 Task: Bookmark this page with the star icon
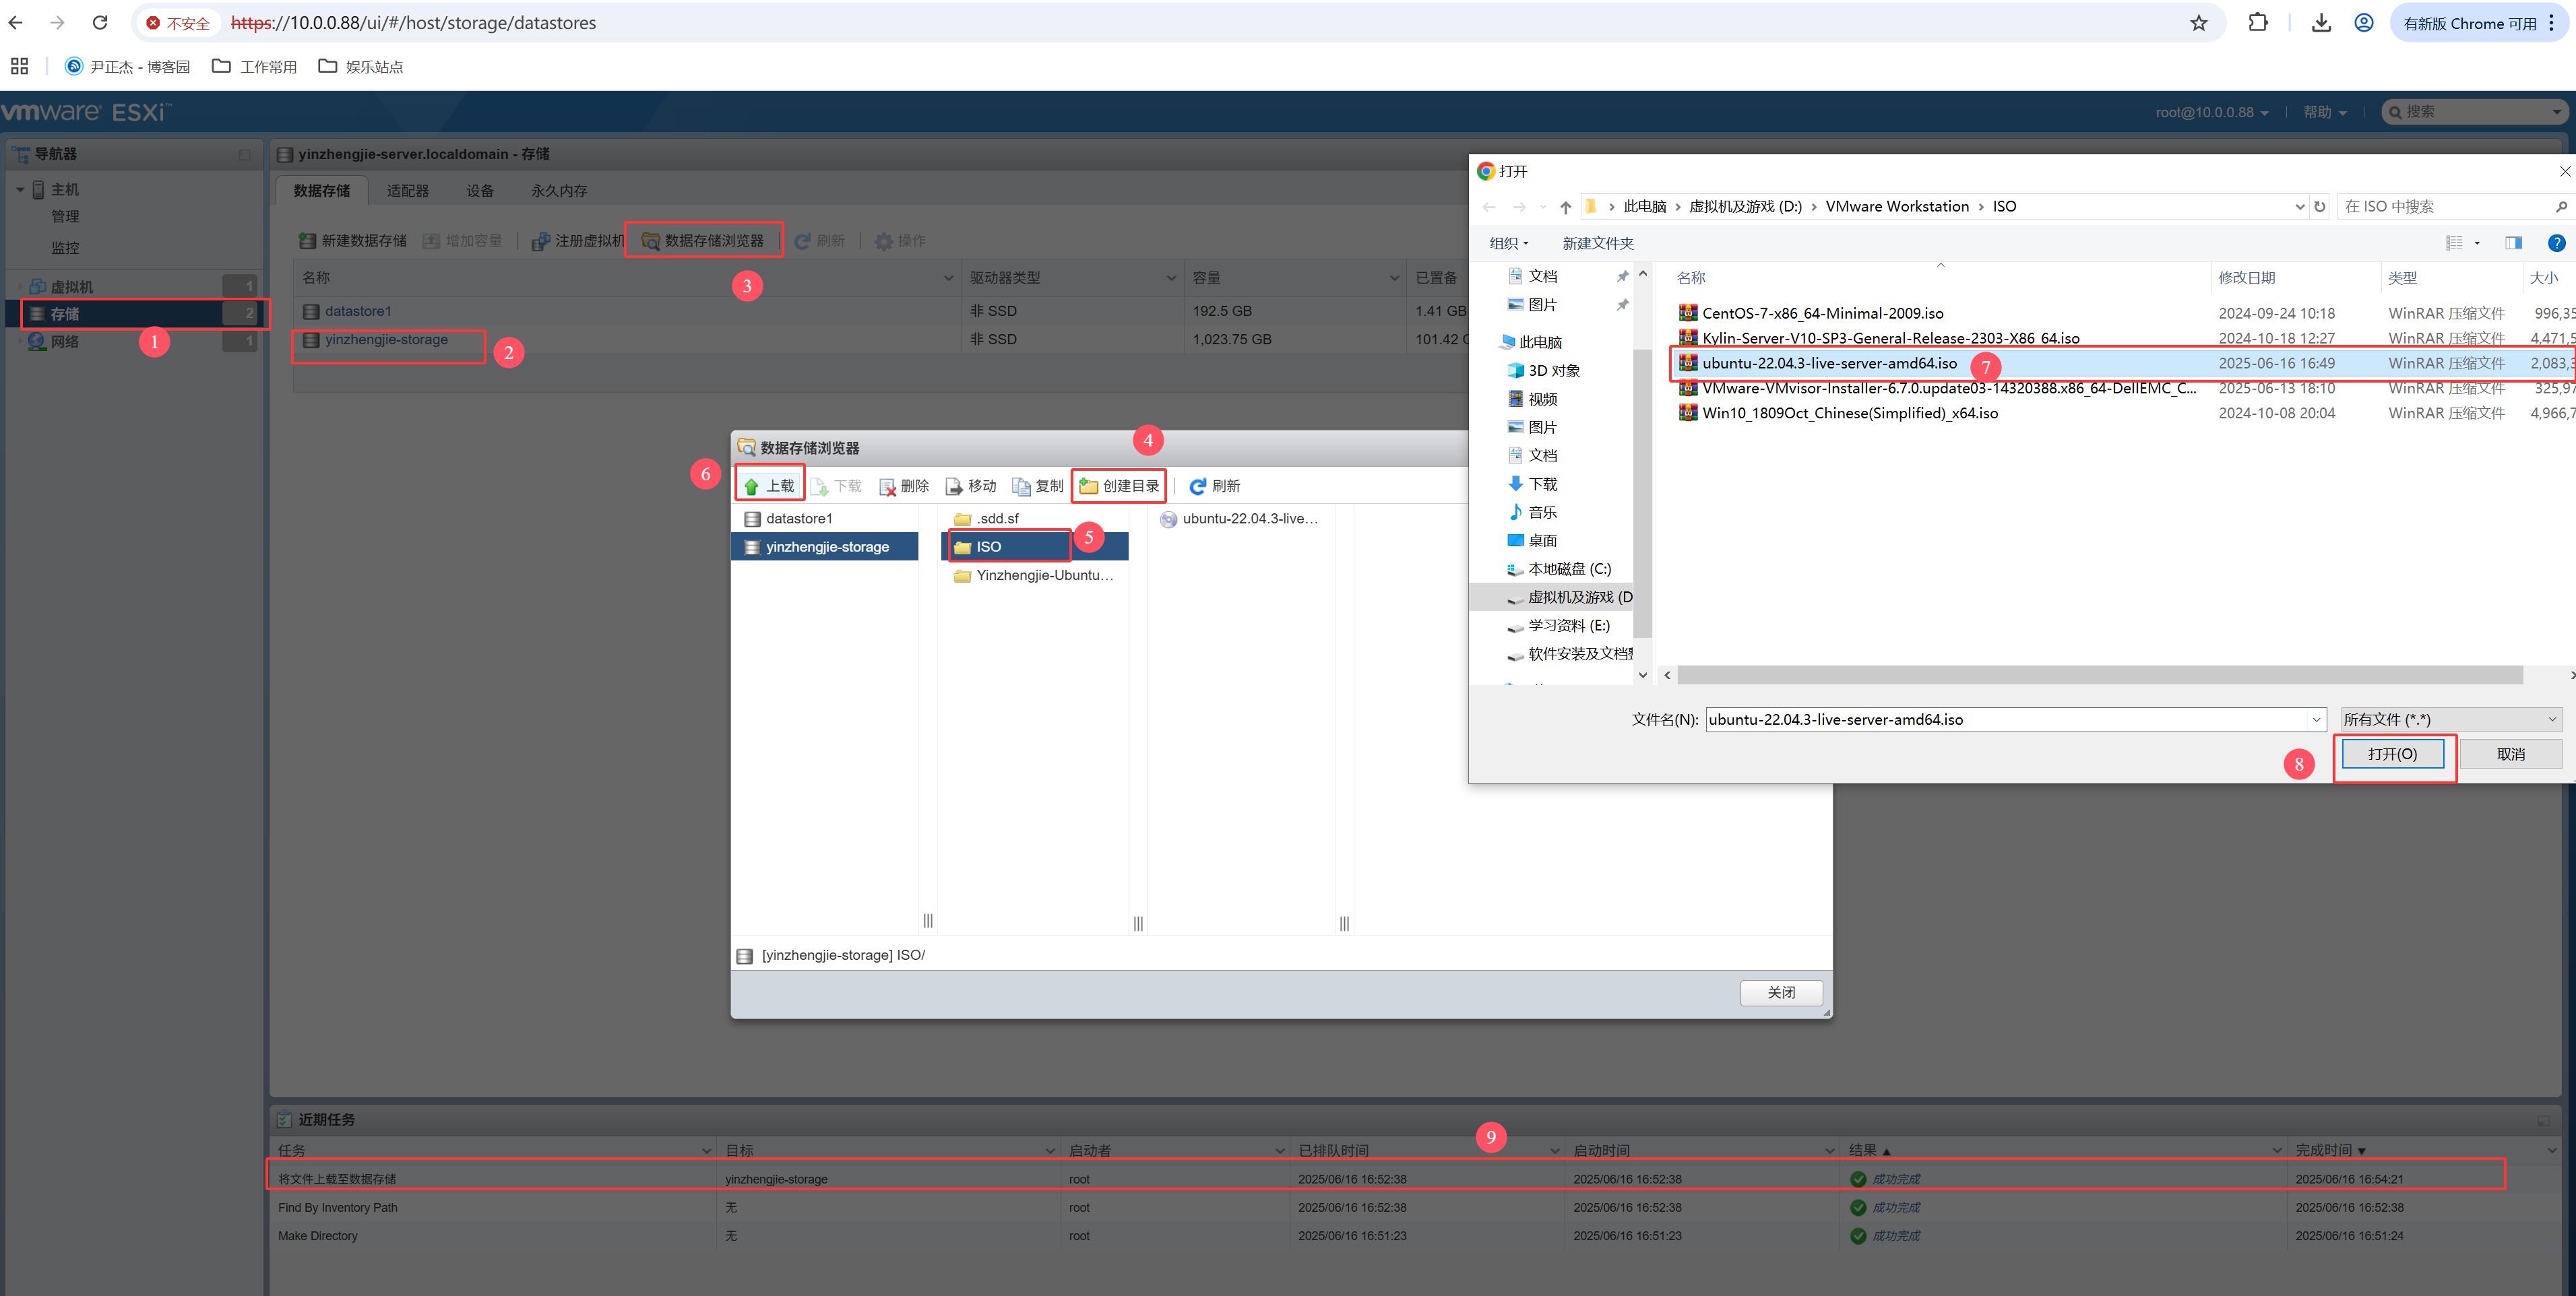click(x=2198, y=23)
